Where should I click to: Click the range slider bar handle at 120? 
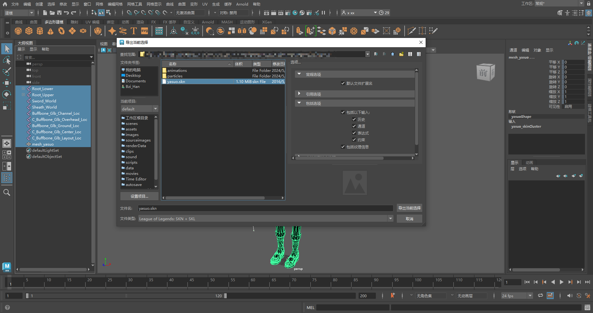pos(225,296)
